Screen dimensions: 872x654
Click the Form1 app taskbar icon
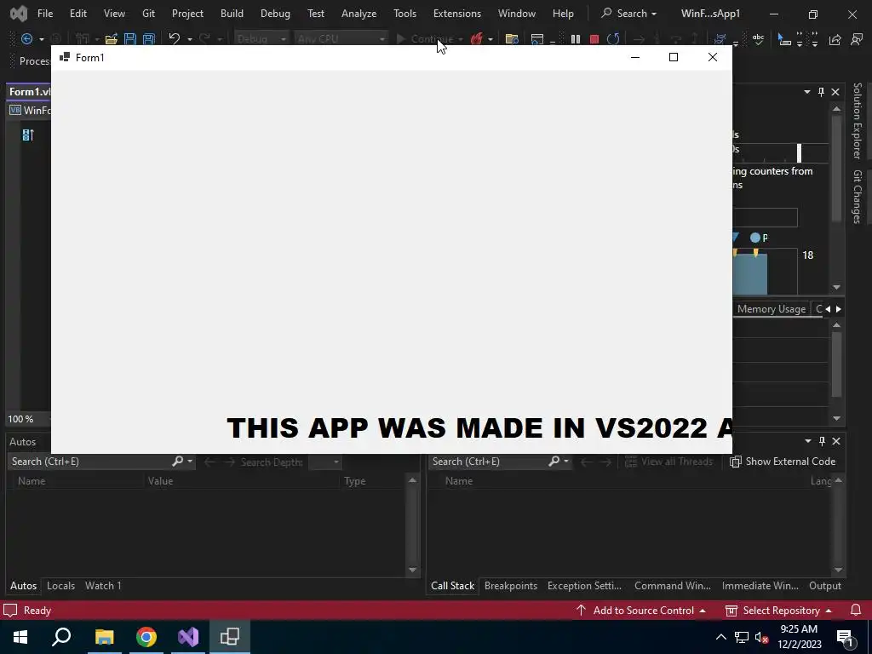tap(230, 637)
